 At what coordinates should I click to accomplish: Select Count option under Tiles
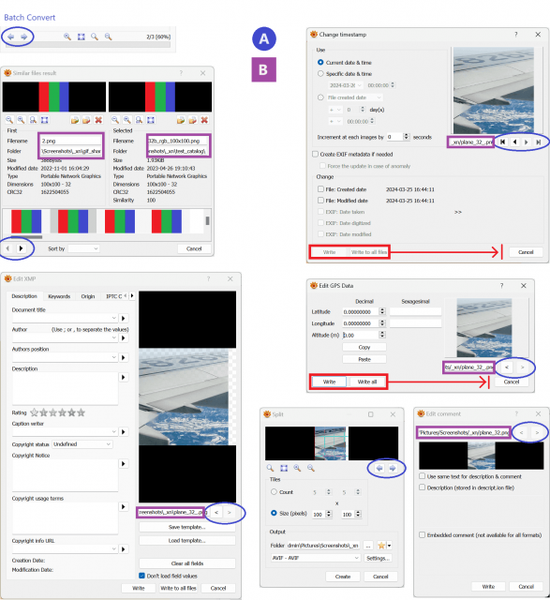tap(274, 491)
